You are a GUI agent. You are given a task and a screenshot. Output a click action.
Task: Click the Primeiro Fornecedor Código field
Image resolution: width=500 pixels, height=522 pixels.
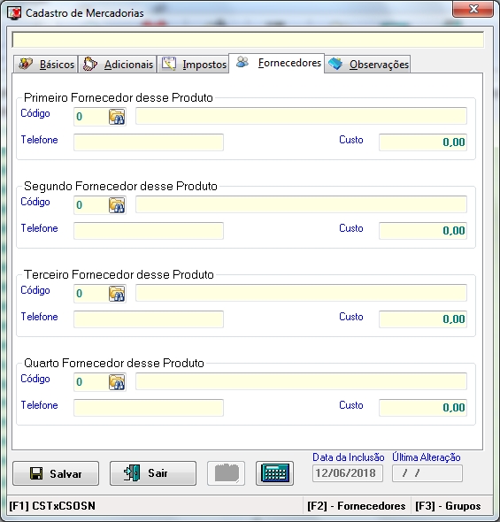[91, 117]
